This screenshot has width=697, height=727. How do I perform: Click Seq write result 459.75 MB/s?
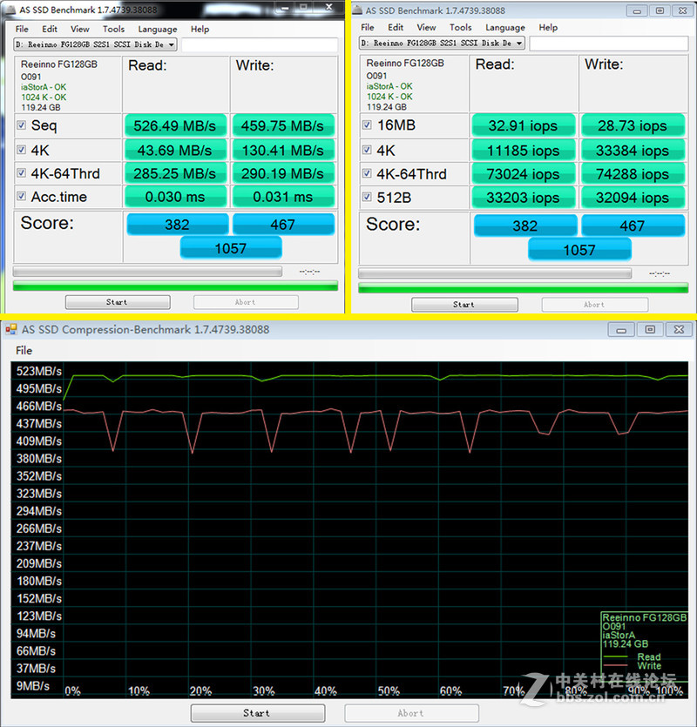(283, 125)
